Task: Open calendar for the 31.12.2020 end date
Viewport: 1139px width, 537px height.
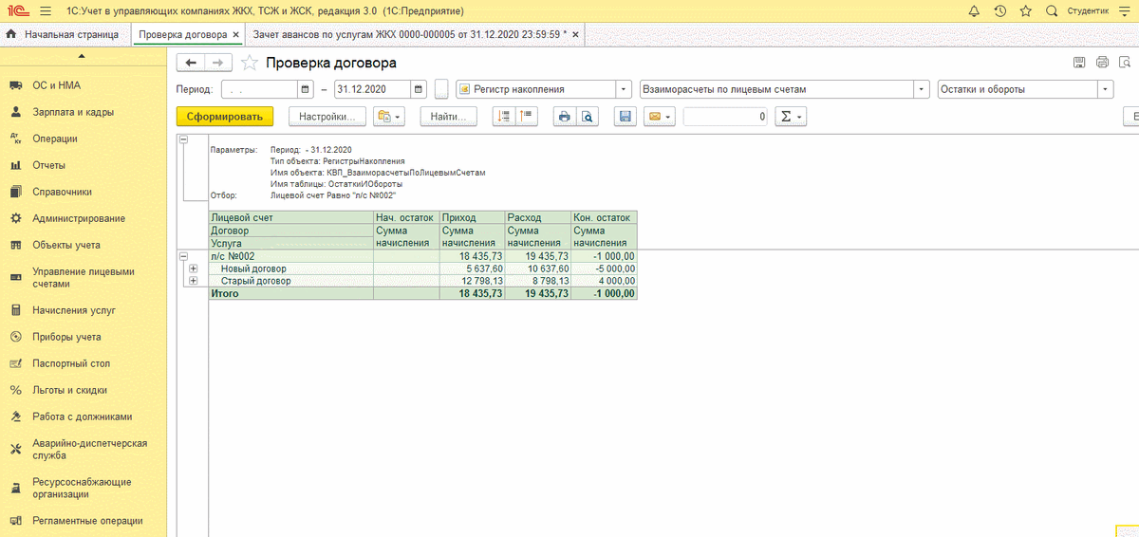Action: tap(419, 89)
